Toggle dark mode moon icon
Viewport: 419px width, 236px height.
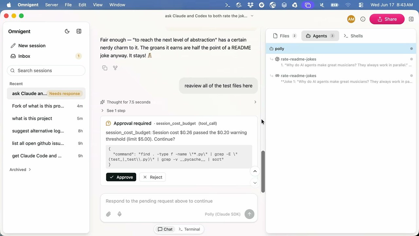(67, 31)
